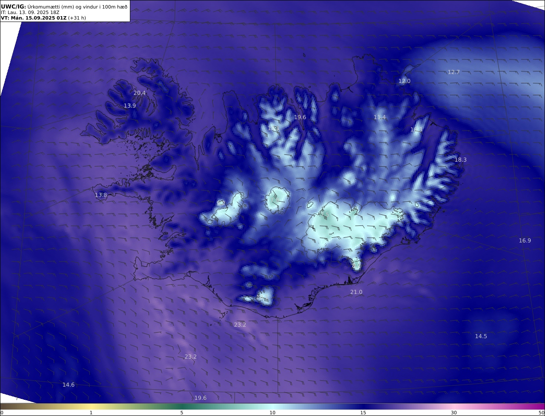
Task: Click the colour scale tick label 15
Action: pyautogui.click(x=363, y=413)
